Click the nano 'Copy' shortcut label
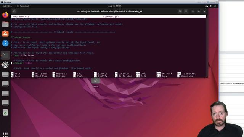This screenshot has width=244, height=137. point(164,76)
